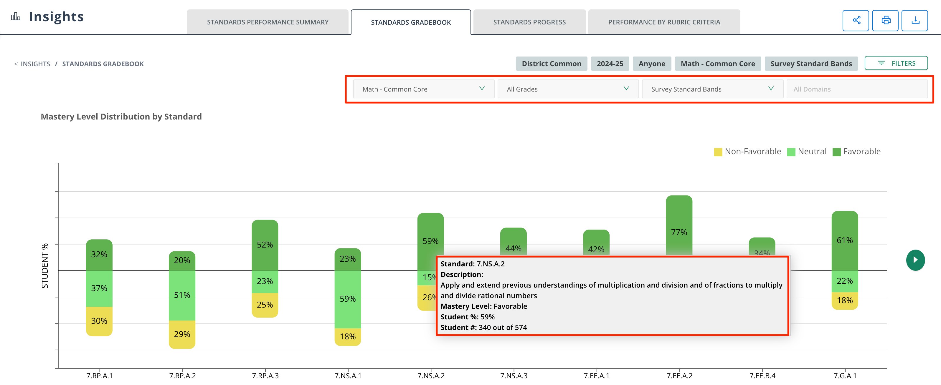Click the 25% non-favorable segment of 7.RP.A.3
The height and width of the screenshot is (385, 941).
coord(265,305)
